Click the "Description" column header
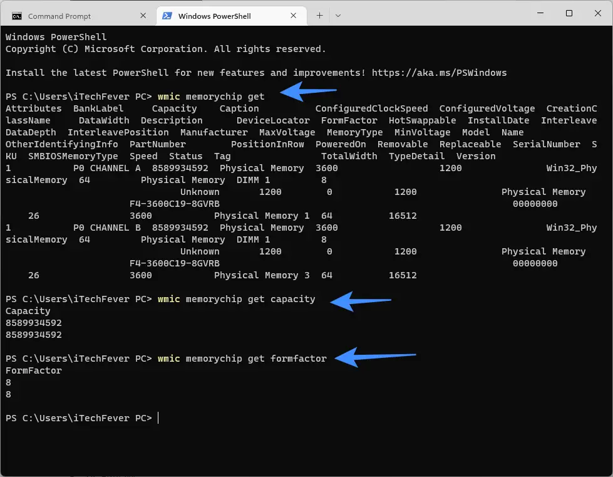The image size is (613, 477). click(172, 120)
